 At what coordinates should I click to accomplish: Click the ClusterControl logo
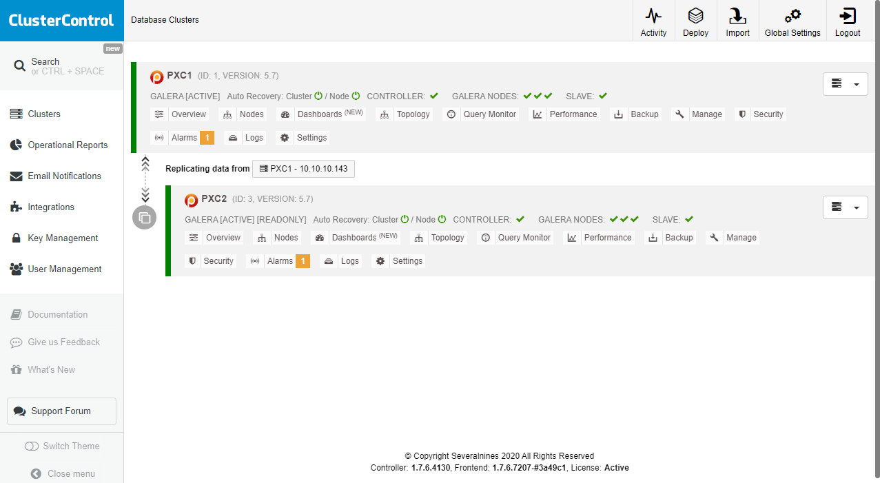point(61,21)
